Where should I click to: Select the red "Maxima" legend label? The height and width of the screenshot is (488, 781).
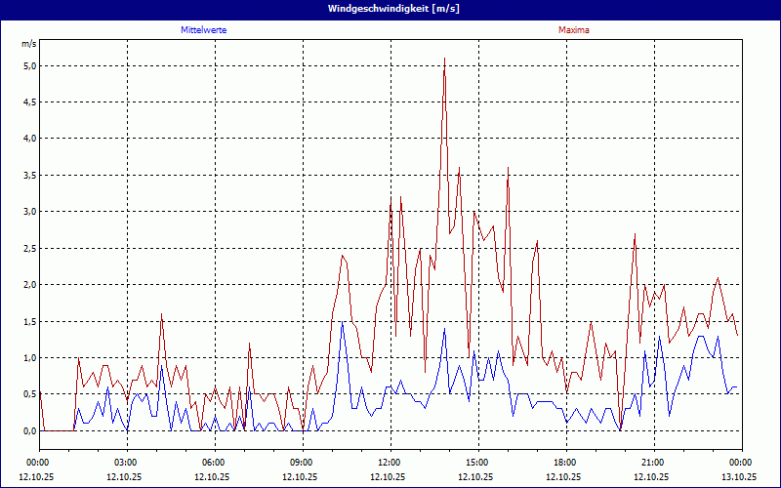(574, 30)
